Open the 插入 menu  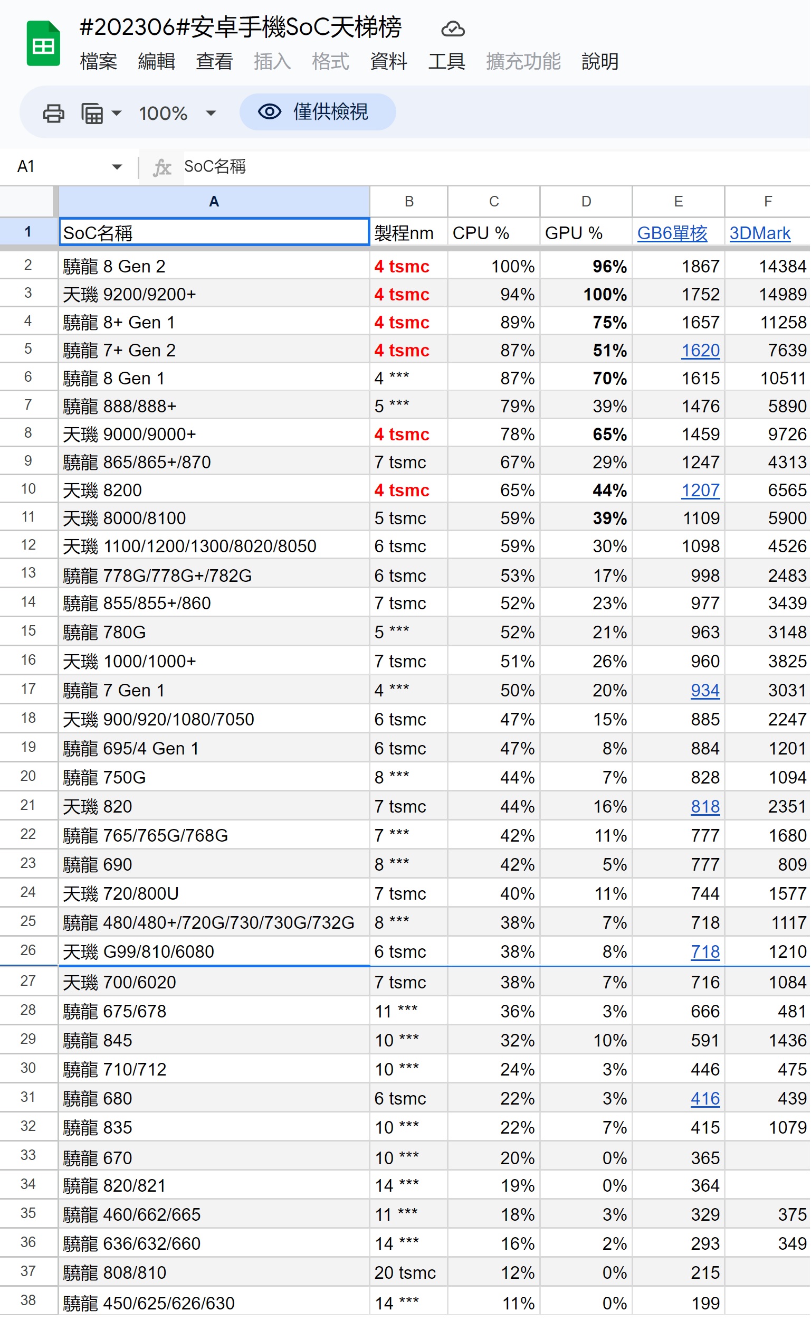[272, 61]
